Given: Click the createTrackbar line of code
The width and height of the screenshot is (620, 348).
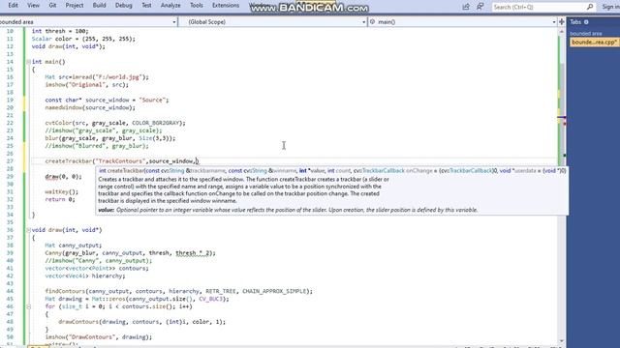Looking at the screenshot, I should tap(122, 161).
